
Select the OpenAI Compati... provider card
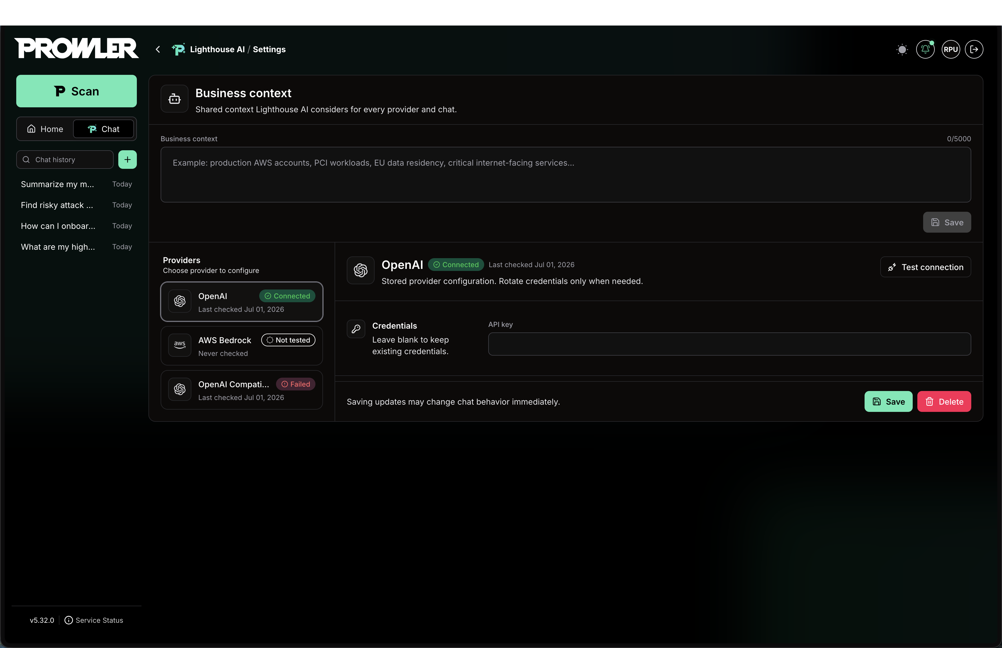point(242,390)
